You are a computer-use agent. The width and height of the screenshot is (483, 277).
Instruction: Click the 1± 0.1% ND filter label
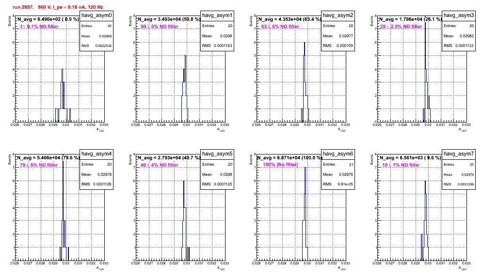[x=39, y=27]
